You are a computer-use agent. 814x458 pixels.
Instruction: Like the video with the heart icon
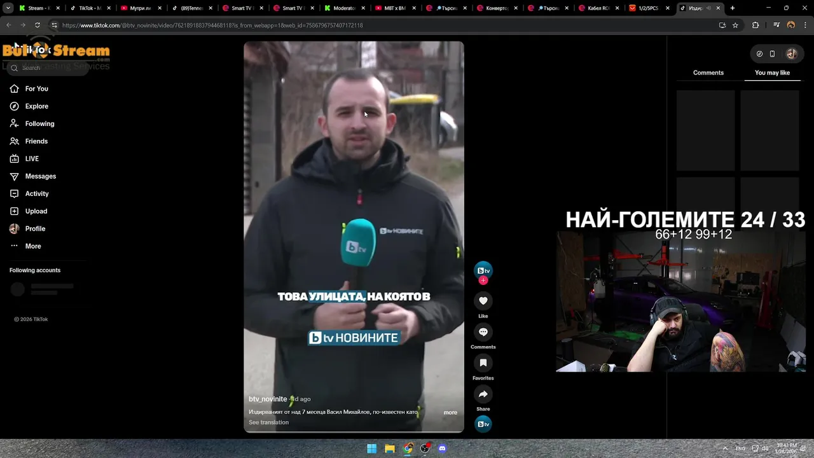point(483,301)
